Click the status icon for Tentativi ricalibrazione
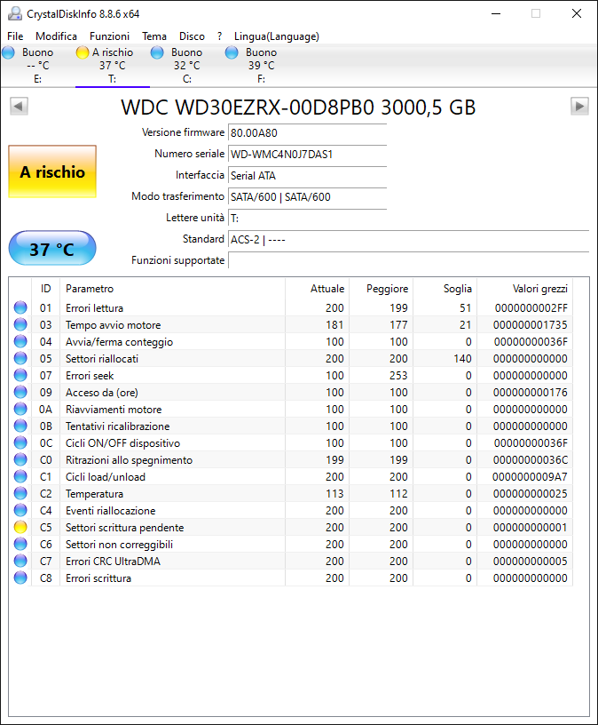The image size is (598, 725). [x=20, y=426]
